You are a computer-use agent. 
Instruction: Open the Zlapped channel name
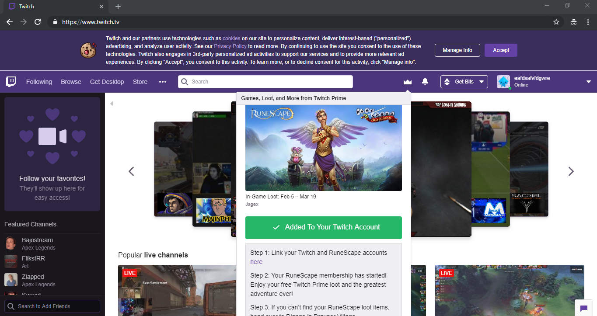coord(33,277)
